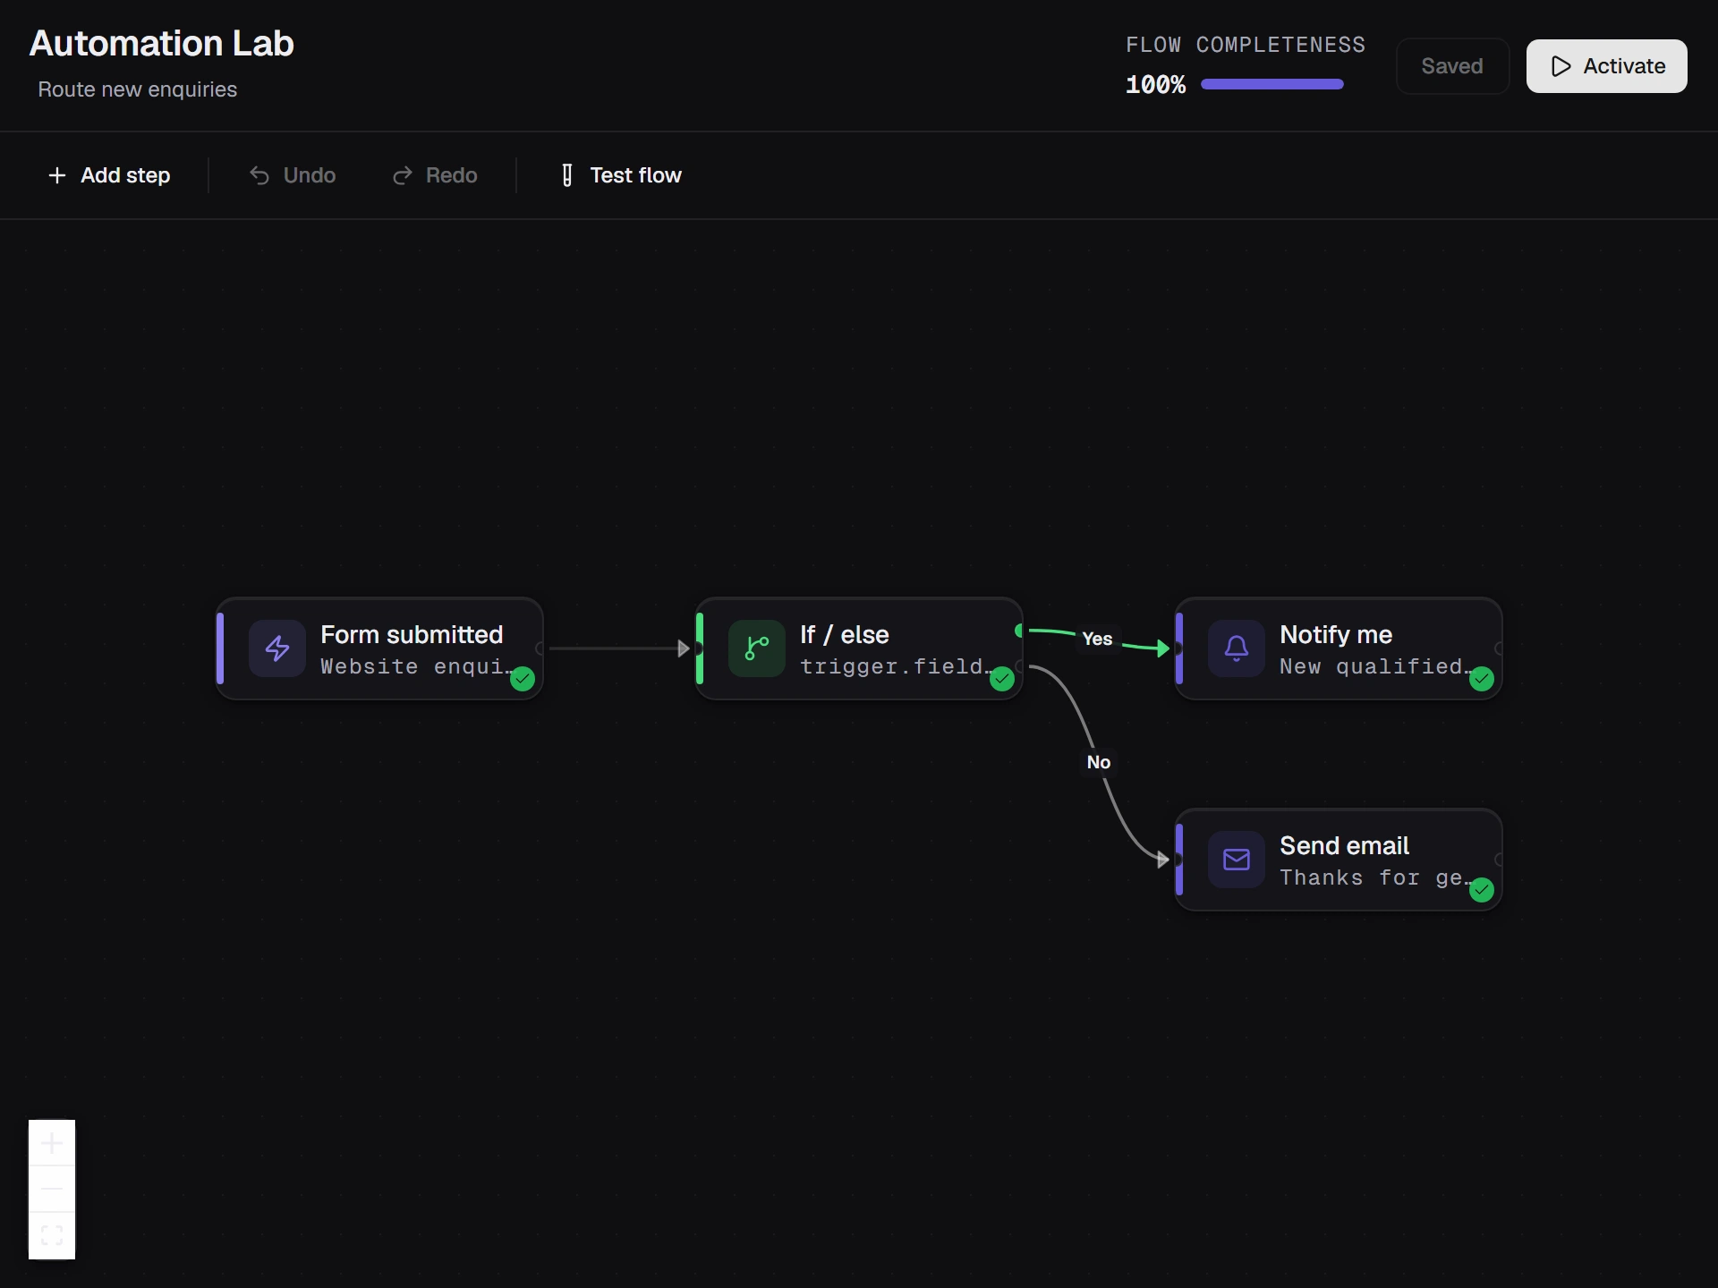Screen dimensions: 1718x1288
Task: Click the lightning trigger icon on Form submitted
Action: (x=277, y=648)
